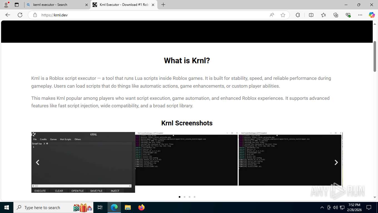Select first carousel pagination dot
The image size is (378, 213).
[180, 197]
